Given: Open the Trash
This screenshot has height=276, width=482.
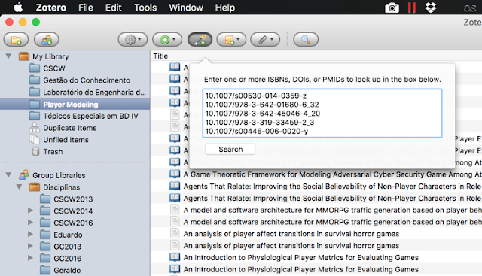Looking at the screenshot, I should (x=53, y=152).
